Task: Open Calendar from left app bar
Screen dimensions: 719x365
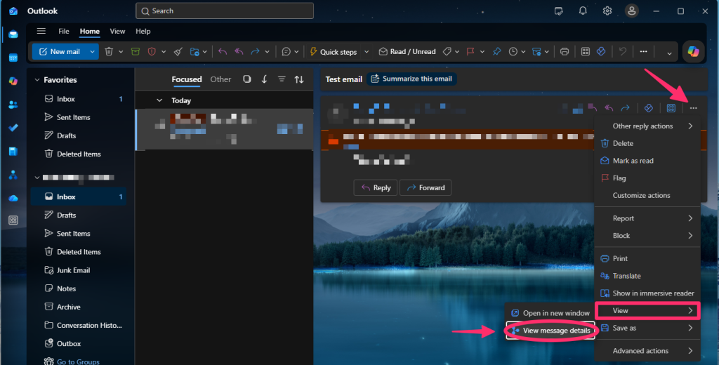Action: [x=13, y=58]
